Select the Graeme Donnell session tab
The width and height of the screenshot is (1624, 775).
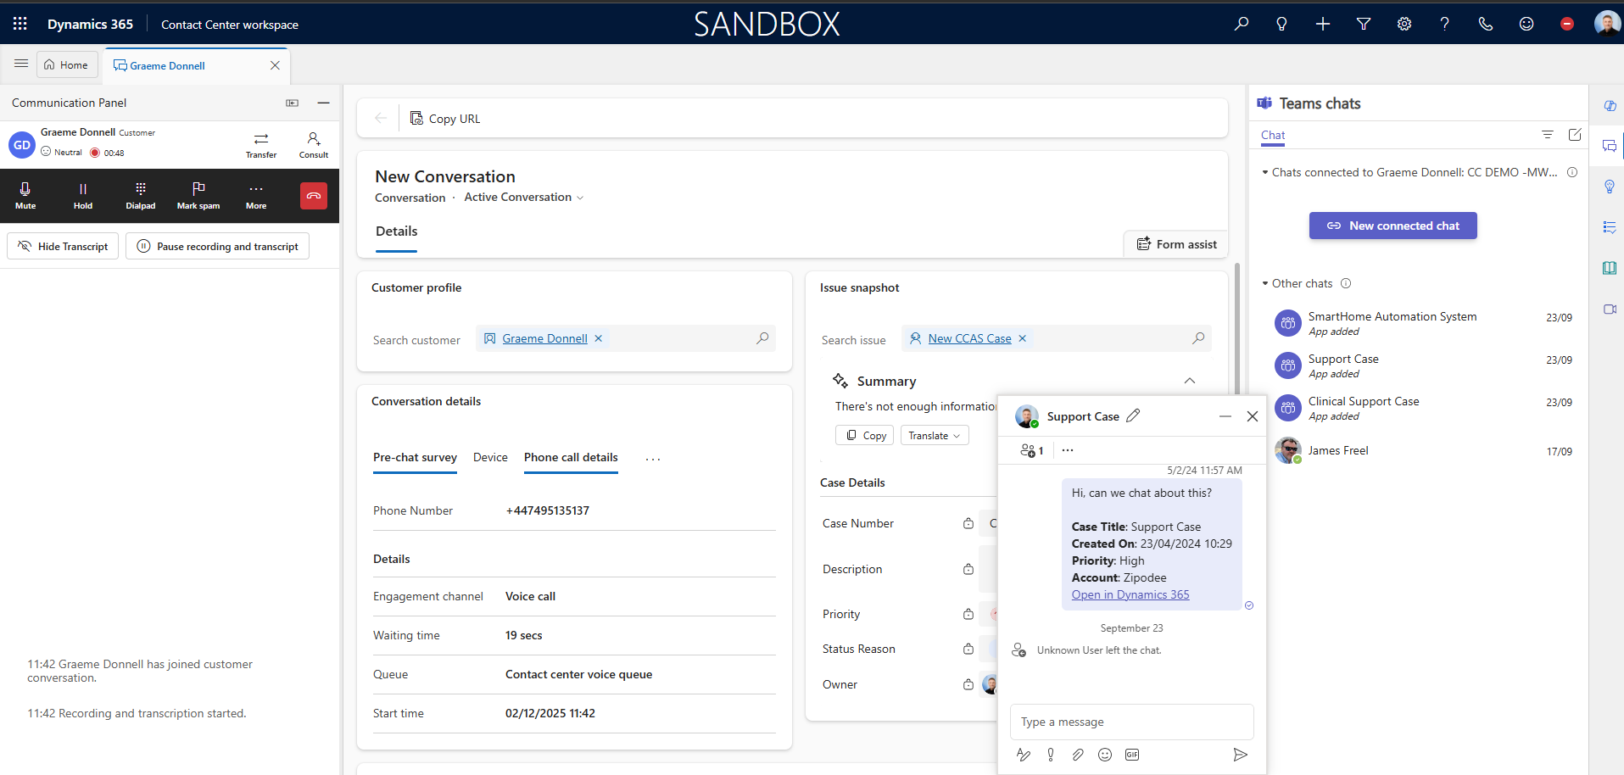point(168,65)
